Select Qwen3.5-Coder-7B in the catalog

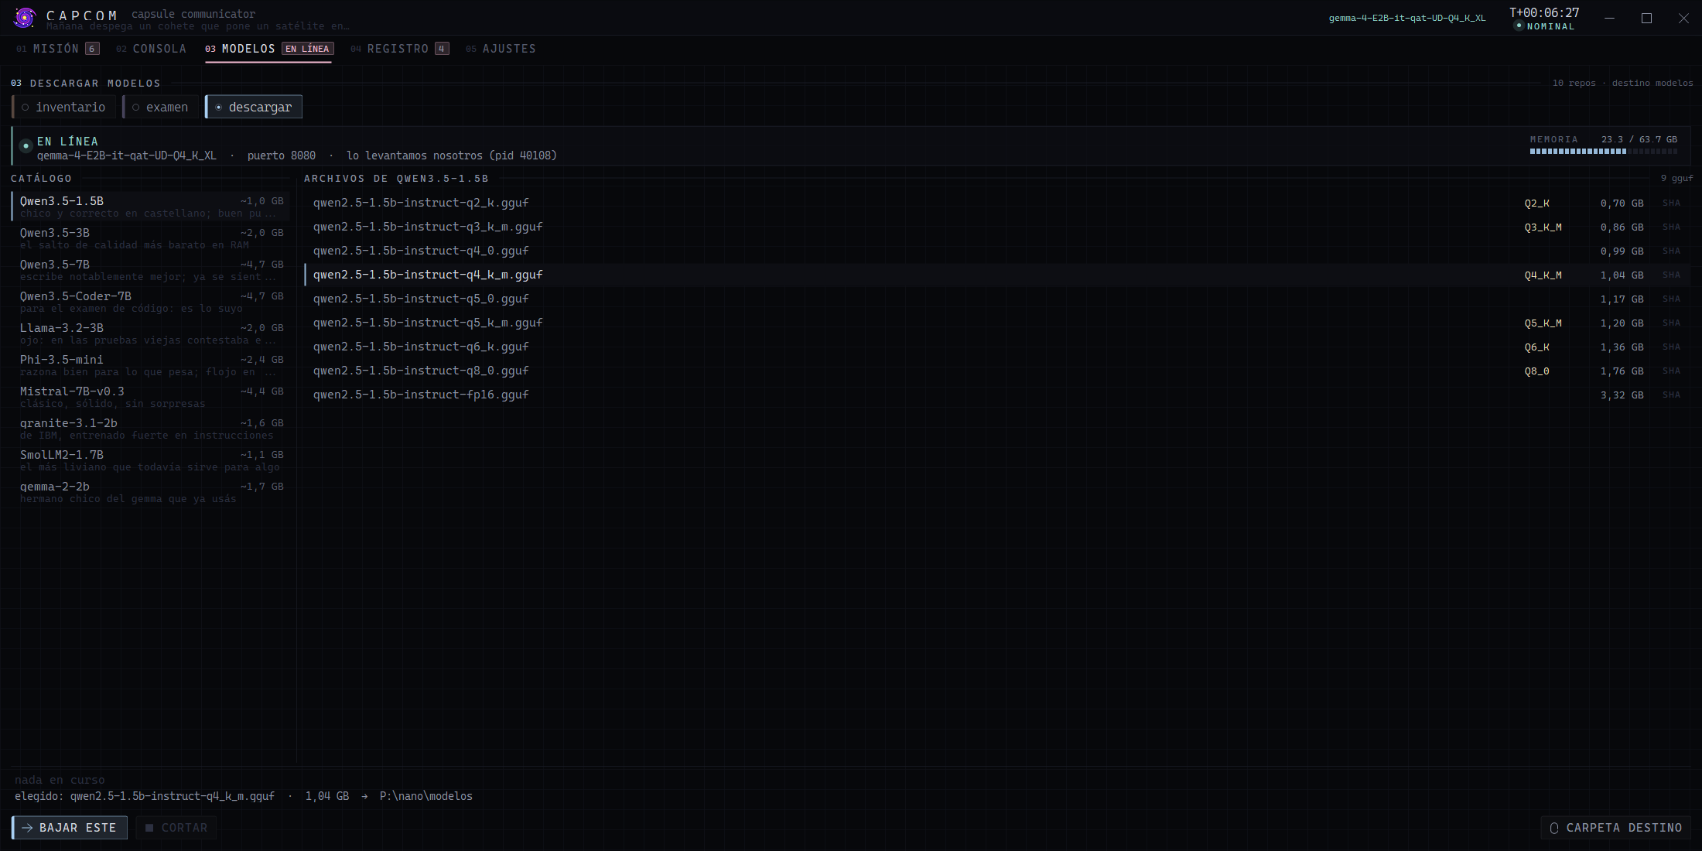pyautogui.click(x=151, y=302)
